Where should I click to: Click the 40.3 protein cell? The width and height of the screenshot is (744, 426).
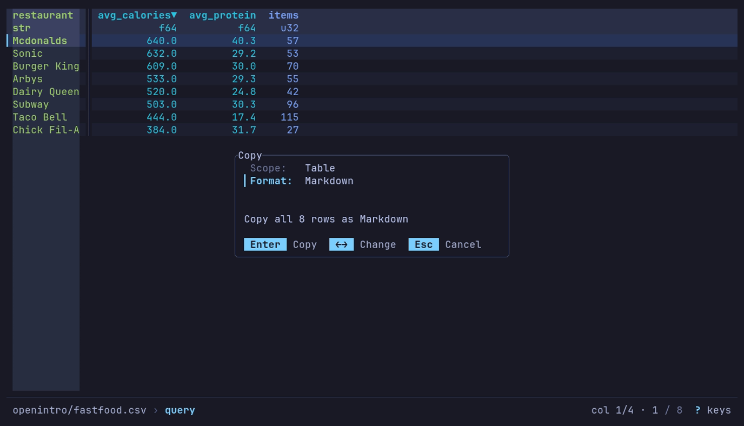pos(244,41)
